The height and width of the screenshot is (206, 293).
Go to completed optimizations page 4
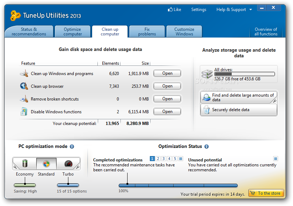[x=169, y=159]
